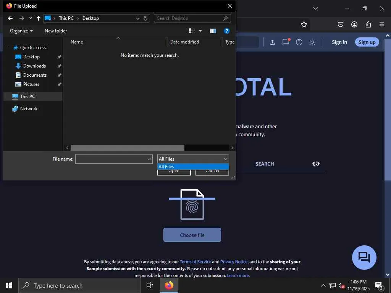Open the Privacy Notice link
This screenshot has width=391, height=293.
point(234,262)
